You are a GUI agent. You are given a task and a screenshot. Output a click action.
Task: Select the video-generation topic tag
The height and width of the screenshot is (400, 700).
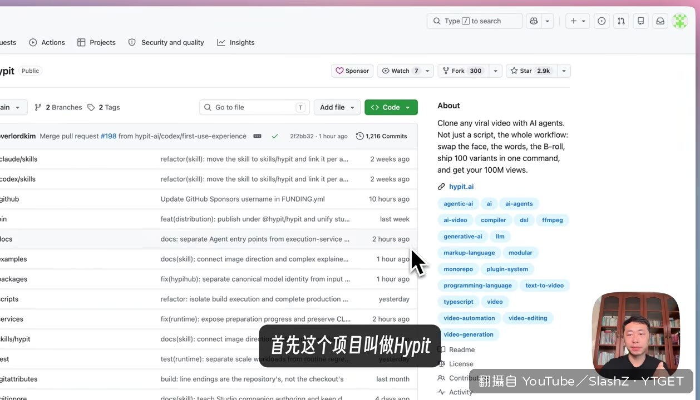[469, 335]
